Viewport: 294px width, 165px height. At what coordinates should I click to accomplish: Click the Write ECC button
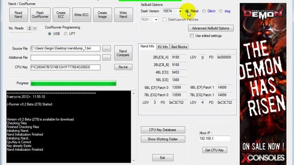pos(81,15)
